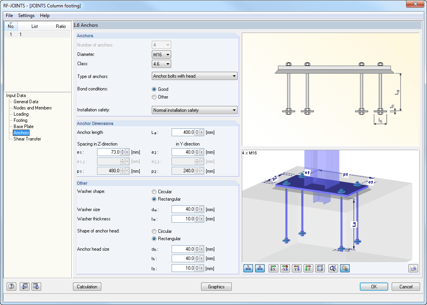
Task: Select Shear Transfer in the tree
Action: (27, 139)
